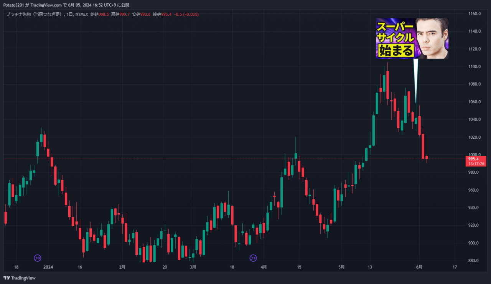Click the purple rollover marker near the 2024 label

pyautogui.click(x=38, y=258)
